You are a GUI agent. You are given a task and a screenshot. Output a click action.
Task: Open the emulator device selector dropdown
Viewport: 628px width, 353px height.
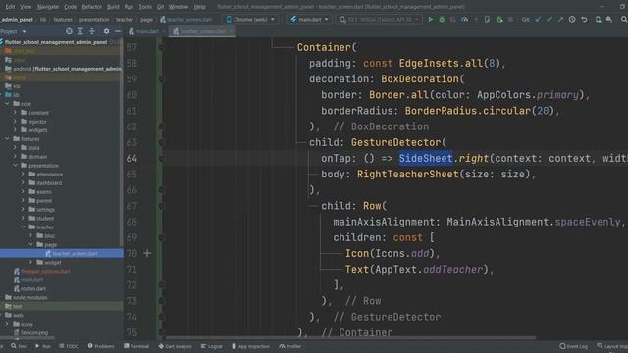[379, 20]
